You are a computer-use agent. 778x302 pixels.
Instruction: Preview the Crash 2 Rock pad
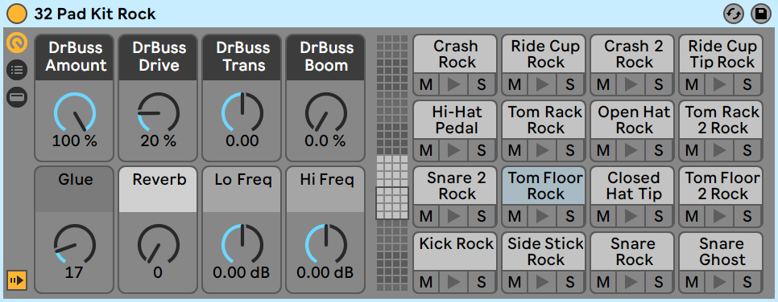[x=631, y=84]
